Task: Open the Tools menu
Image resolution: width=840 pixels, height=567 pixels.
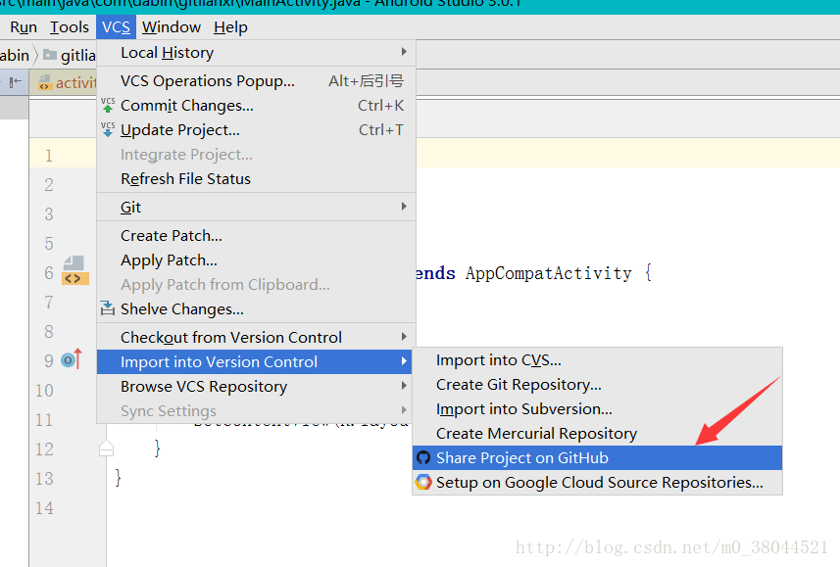Action: 70,27
